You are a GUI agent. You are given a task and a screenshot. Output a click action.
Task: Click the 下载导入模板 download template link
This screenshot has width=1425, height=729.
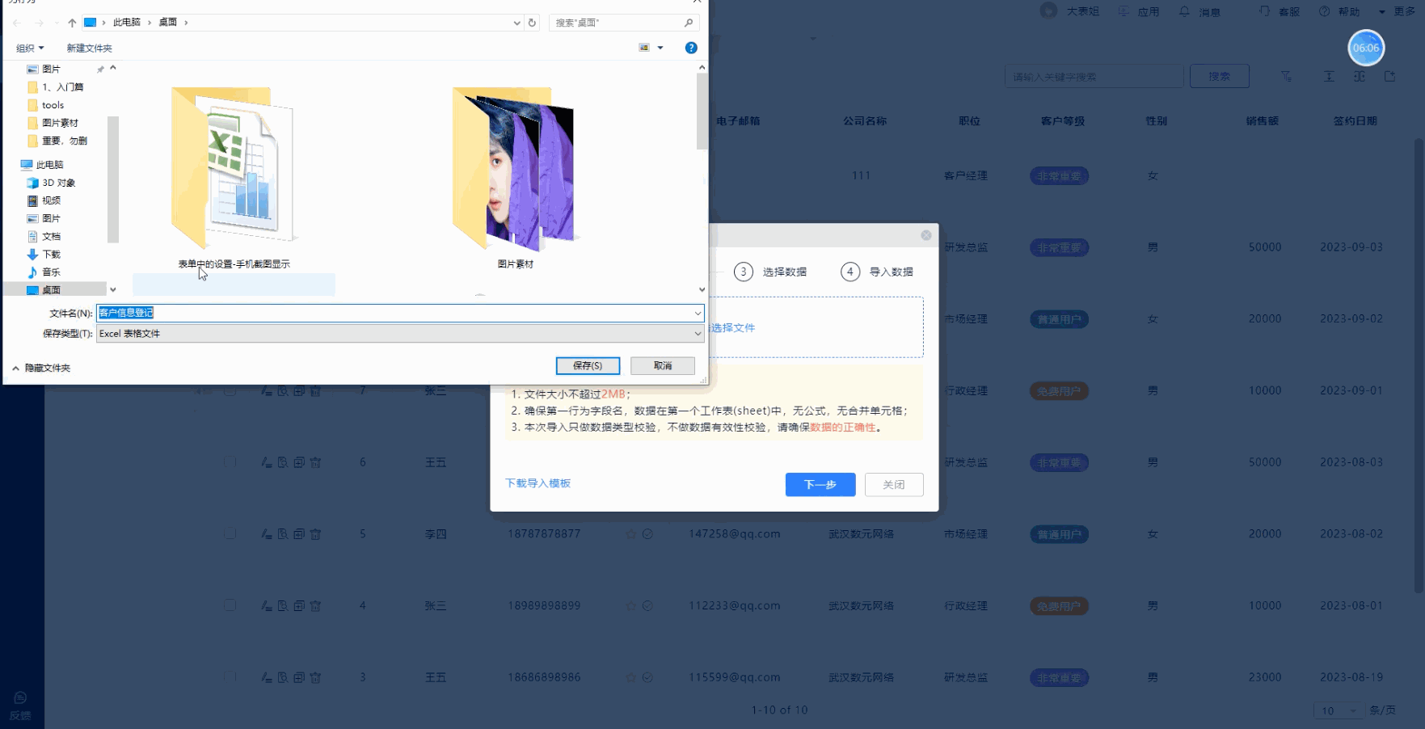538,483
